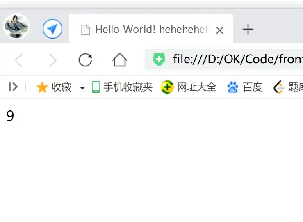The image size is (303, 222).
Task: Expand the bookmarks sidebar arrow
Action: pos(13,87)
